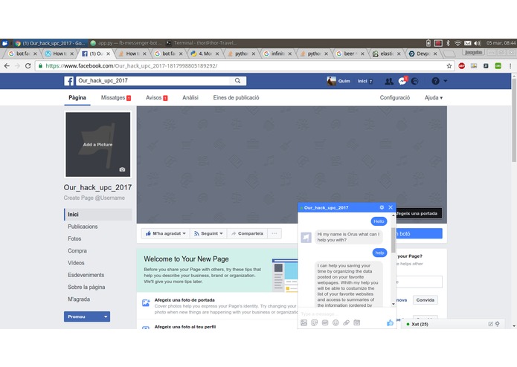The height and width of the screenshot is (367, 517).
Task: Open Eines de publicació tab
Action: pos(236,98)
